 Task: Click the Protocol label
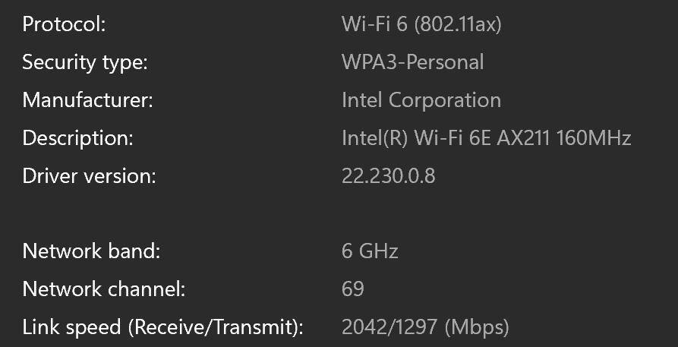(x=63, y=24)
